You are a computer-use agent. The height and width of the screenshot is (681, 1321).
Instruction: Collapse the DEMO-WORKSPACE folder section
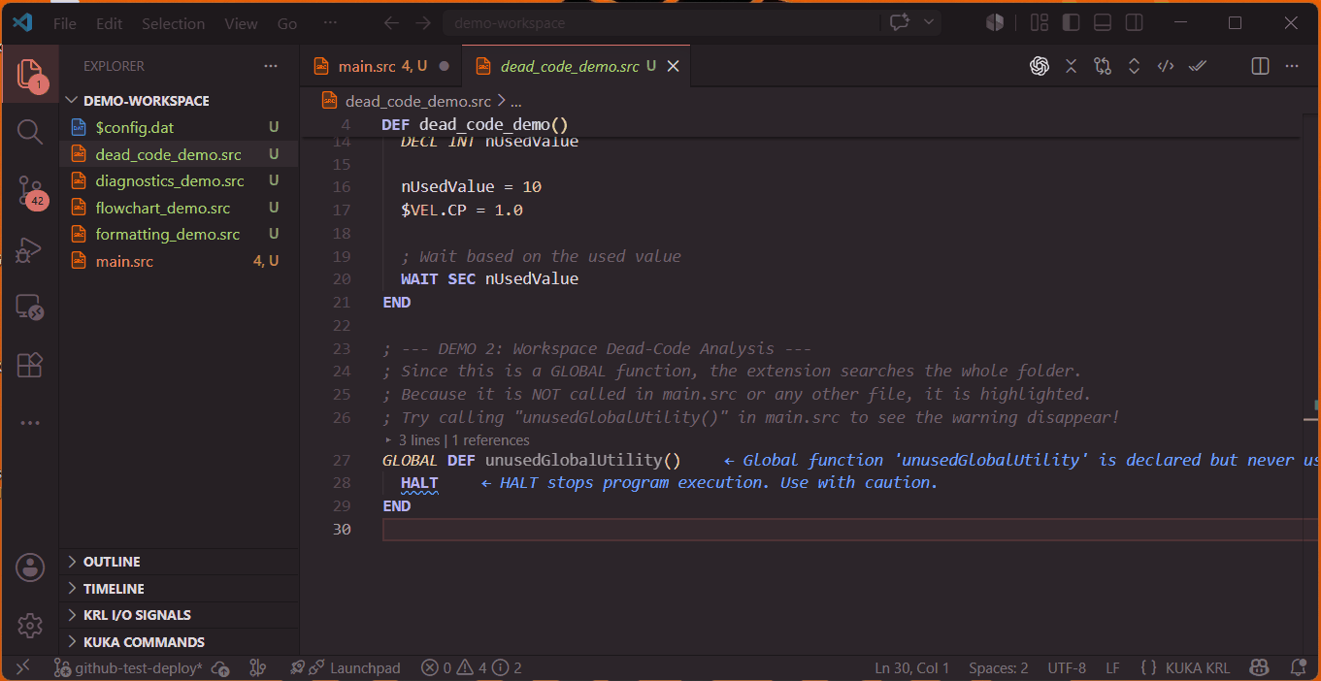180,101
